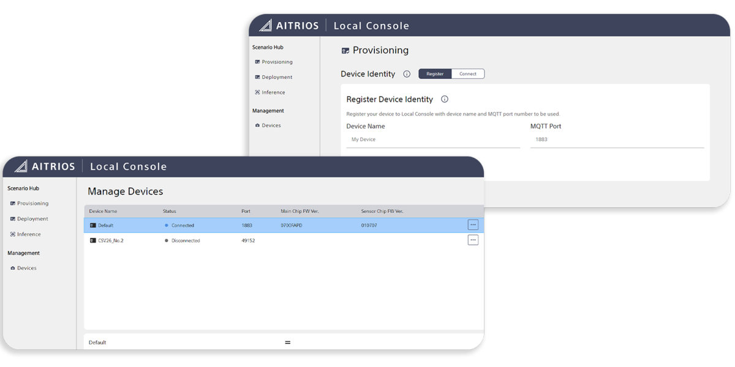735x367 pixels.
Task: Switch to the Connect mode
Action: click(x=468, y=73)
